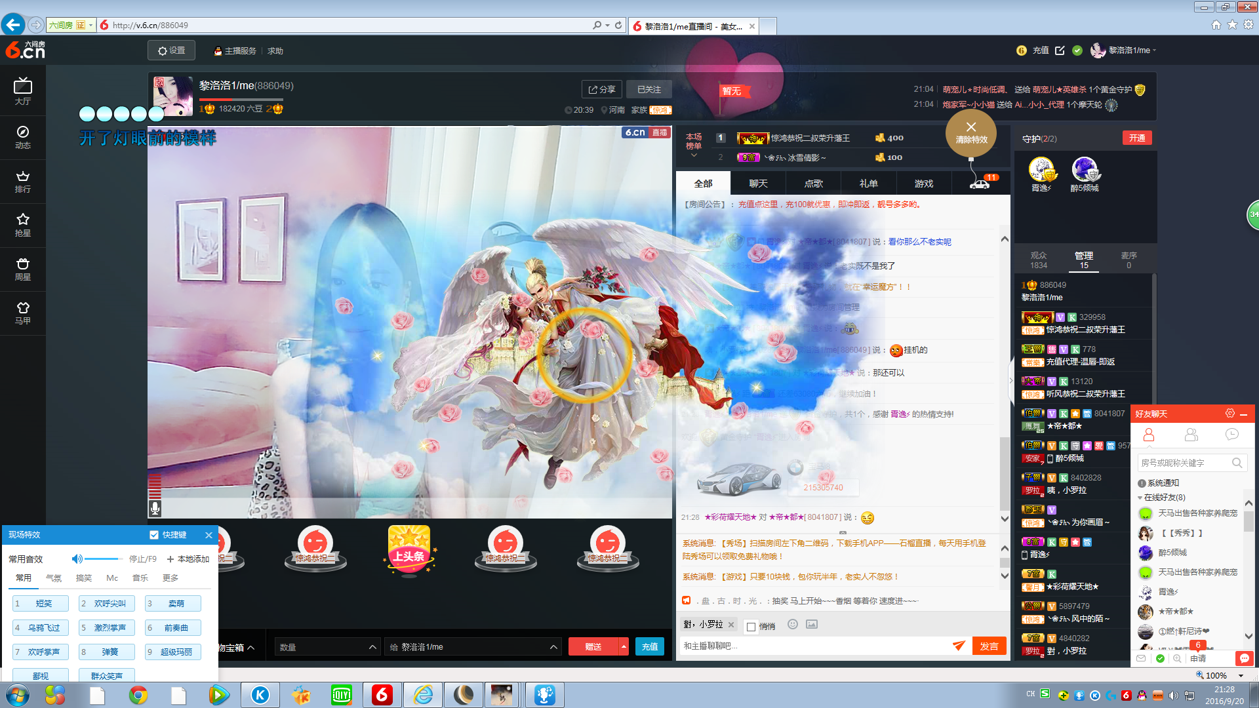
Task: Expand the 物宝箱 treasure box chevron
Action: (x=251, y=648)
